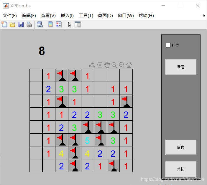Screen dimensions: 207x185
Task: Click the data tips axes icon
Action: click(100, 65)
